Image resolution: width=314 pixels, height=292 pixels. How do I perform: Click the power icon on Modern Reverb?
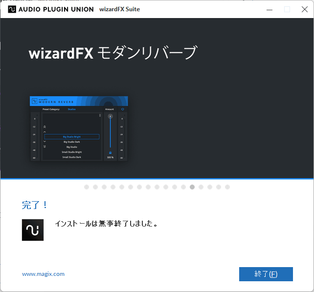123,109
